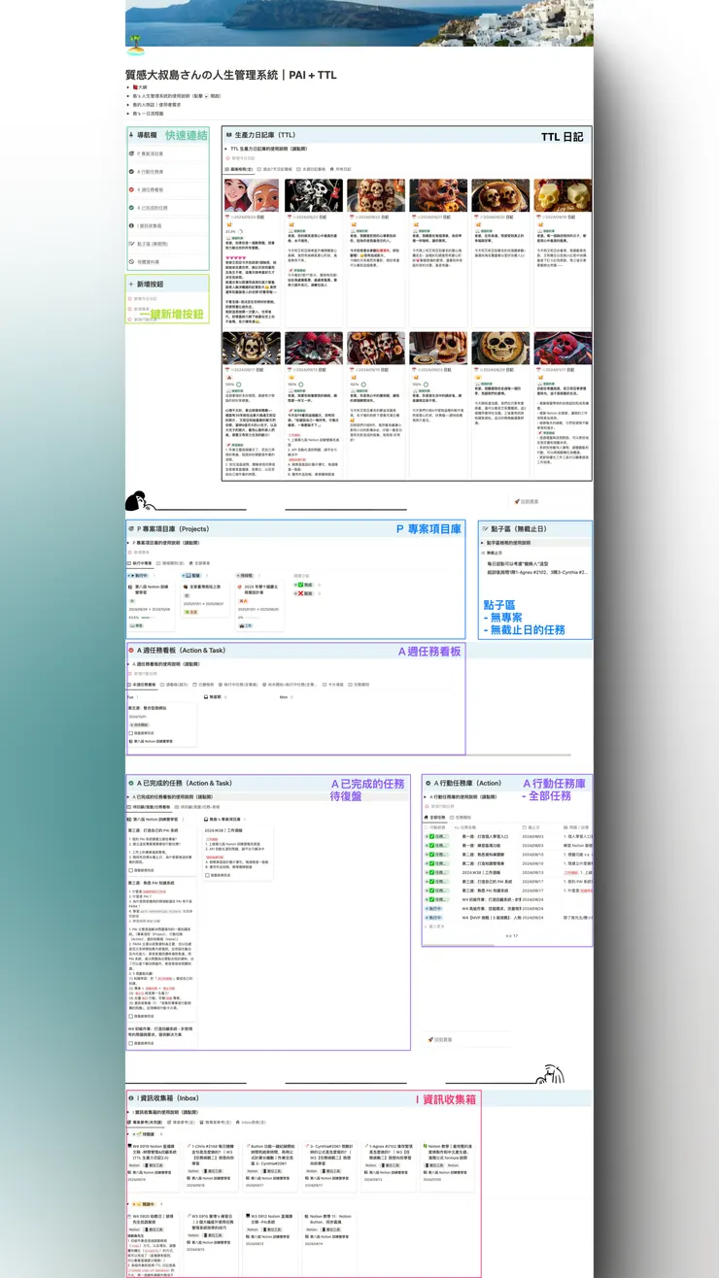Screen dimensions: 719x1278
Task: Open A 行動任務庫 icon in navigation sidebar
Action: click(x=132, y=172)
